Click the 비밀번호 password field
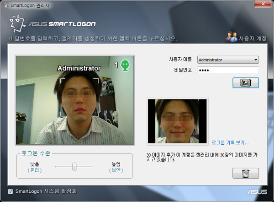The image size is (274, 202). 228,70
